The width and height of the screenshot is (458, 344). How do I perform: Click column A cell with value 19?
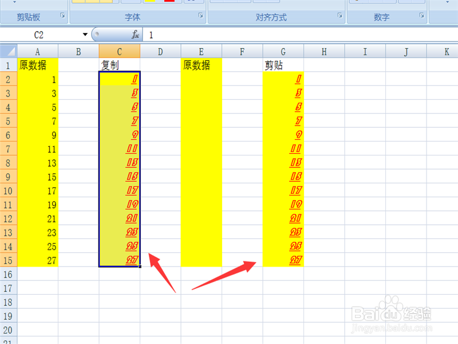point(38,205)
